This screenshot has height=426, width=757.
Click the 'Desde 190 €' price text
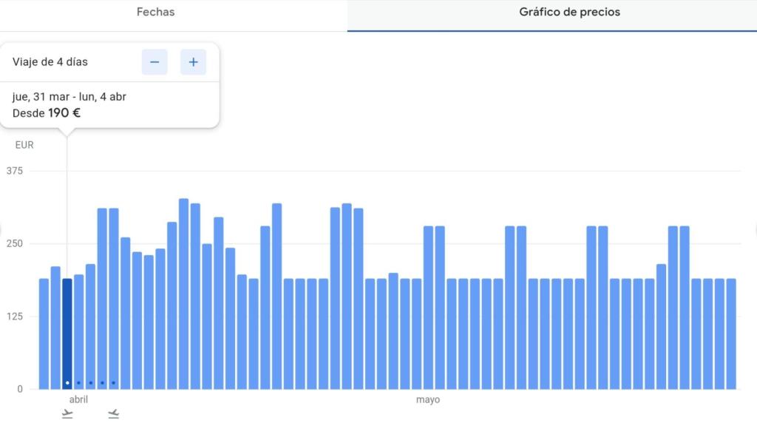(47, 113)
